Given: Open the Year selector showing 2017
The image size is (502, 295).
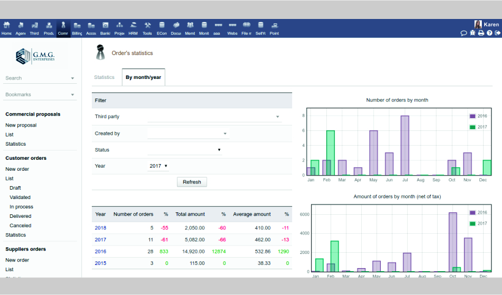Looking at the screenshot, I should tap(158, 166).
